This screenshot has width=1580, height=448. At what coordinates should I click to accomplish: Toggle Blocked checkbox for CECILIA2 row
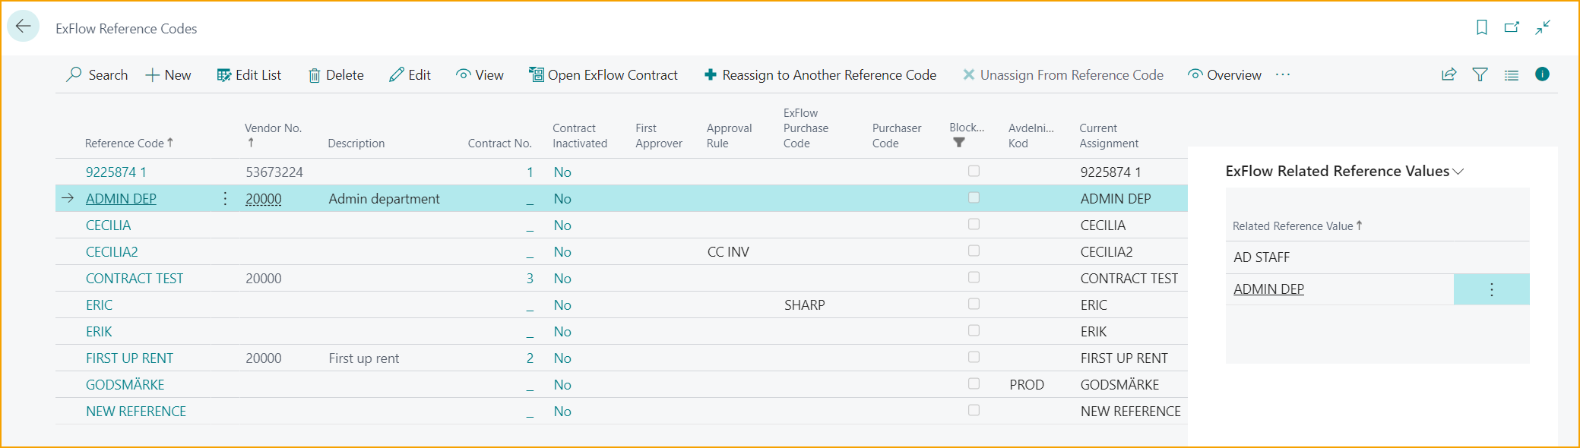pos(974,251)
